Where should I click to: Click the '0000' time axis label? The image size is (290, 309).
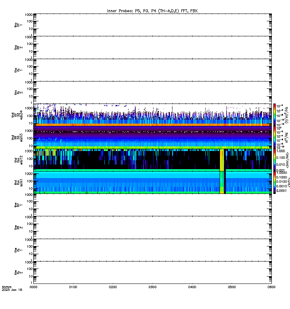[33, 287]
